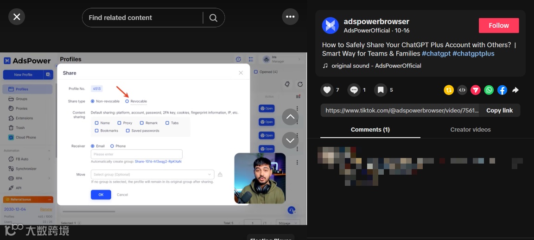This screenshot has height=240, width=534.
Task: Open comments via speech bubble icon
Action: (354, 90)
